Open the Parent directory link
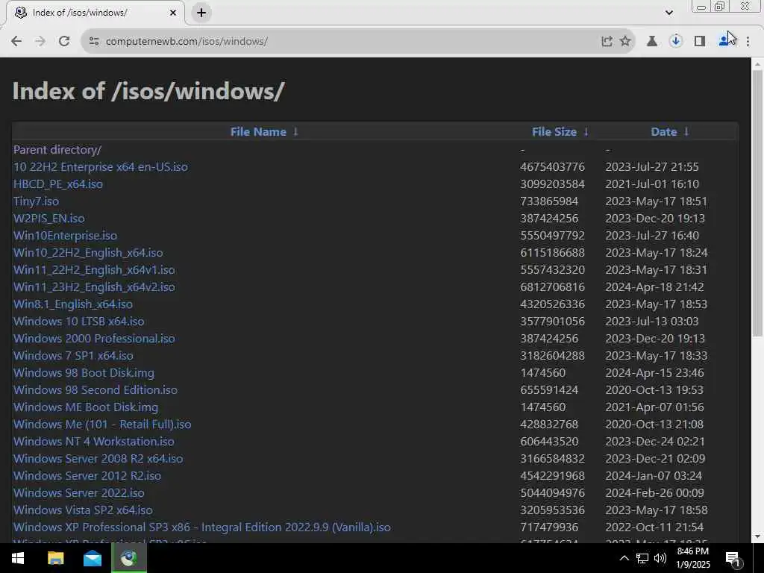Screen dimensions: 764x573 (57, 150)
